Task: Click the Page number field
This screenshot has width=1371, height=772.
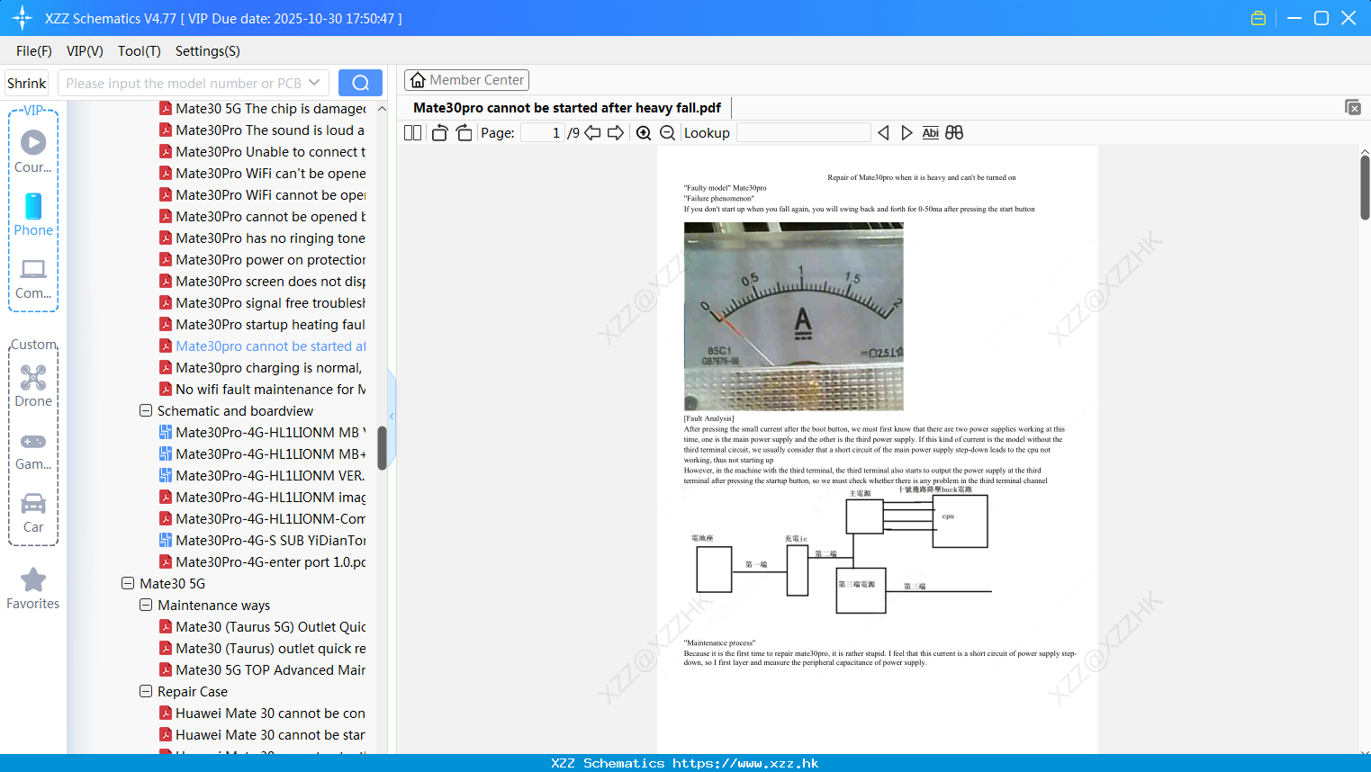Action: [x=543, y=133]
